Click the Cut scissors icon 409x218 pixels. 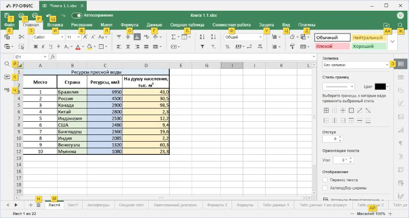pos(21,37)
